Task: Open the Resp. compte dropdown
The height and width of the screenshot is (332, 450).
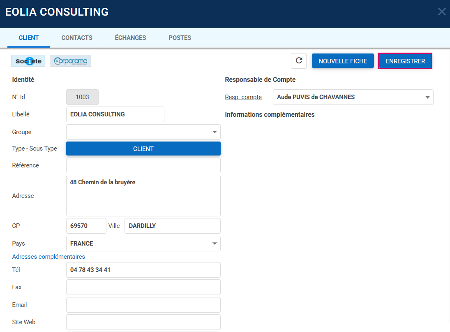Action: [427, 97]
